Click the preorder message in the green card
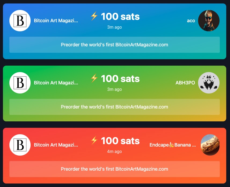This screenshot has width=230, height=187. coord(115,107)
